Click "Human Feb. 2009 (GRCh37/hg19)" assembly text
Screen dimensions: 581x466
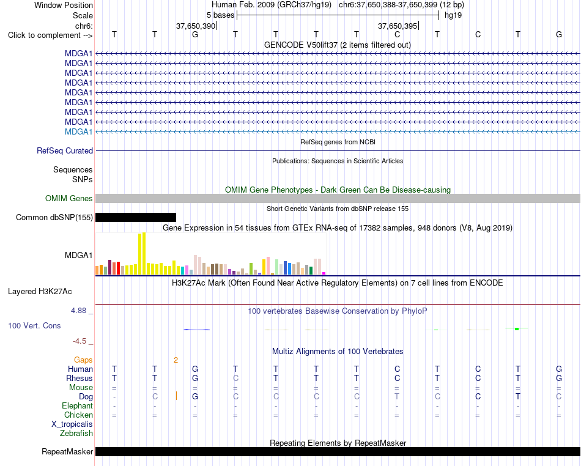(x=272, y=5)
